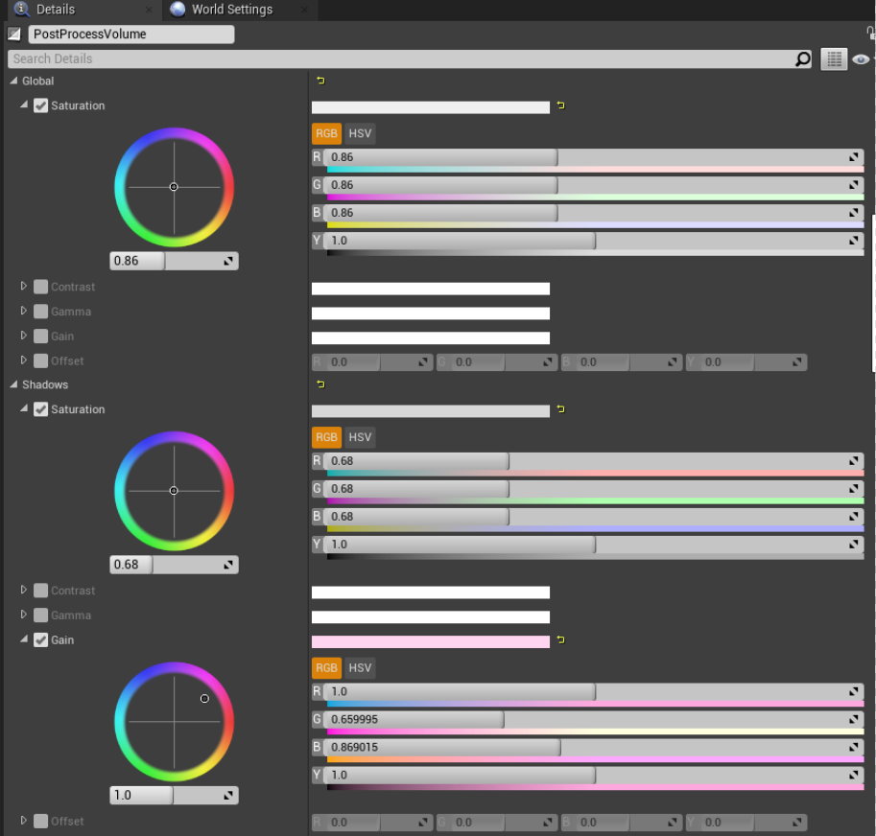876x836 pixels.
Task: Expand the Global Gamma property
Action: 23,311
